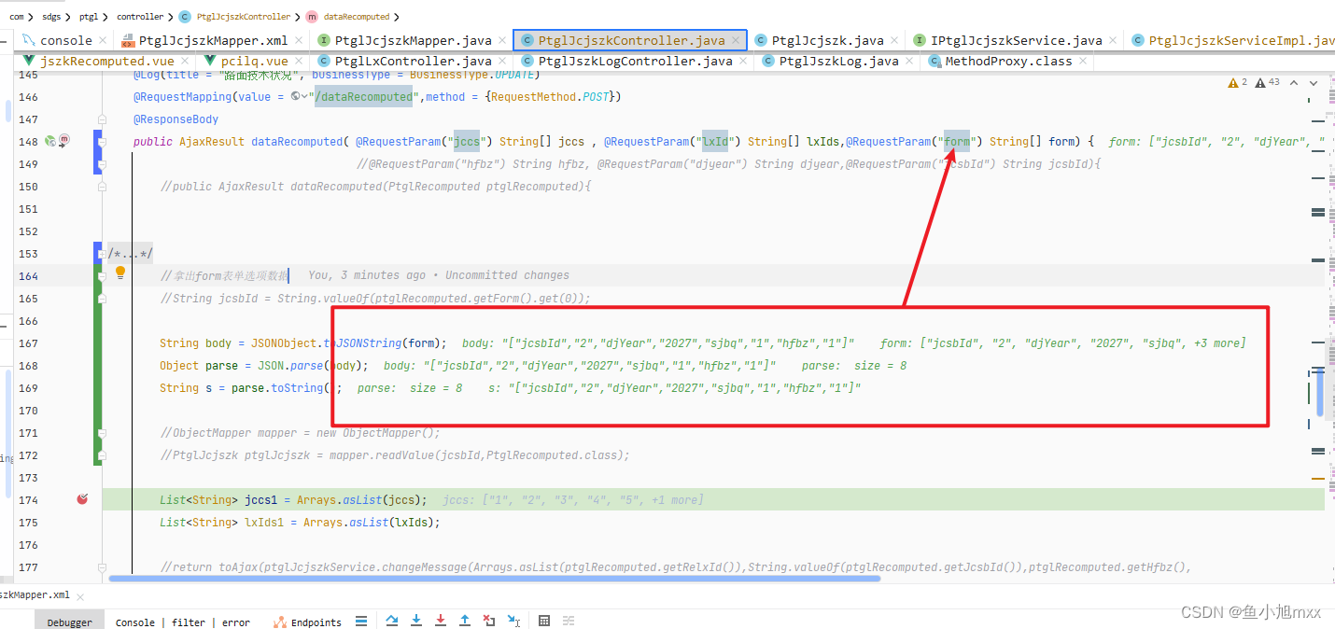Viewport: 1335px width, 629px height.
Task: Click the Step Into debugger icon
Action: coord(416,621)
